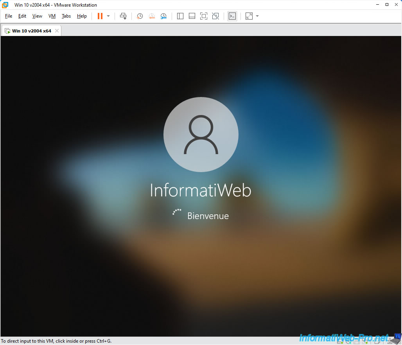
Task: Close the VMware Workstation window
Action: pos(396,5)
